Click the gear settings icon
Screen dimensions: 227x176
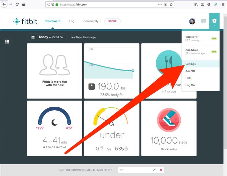[x=214, y=21]
